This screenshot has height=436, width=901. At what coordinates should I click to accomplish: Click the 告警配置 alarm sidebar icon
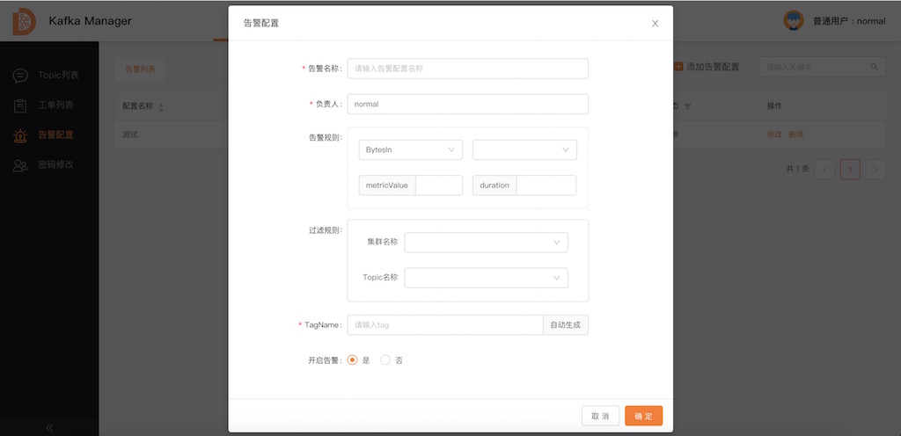point(20,135)
